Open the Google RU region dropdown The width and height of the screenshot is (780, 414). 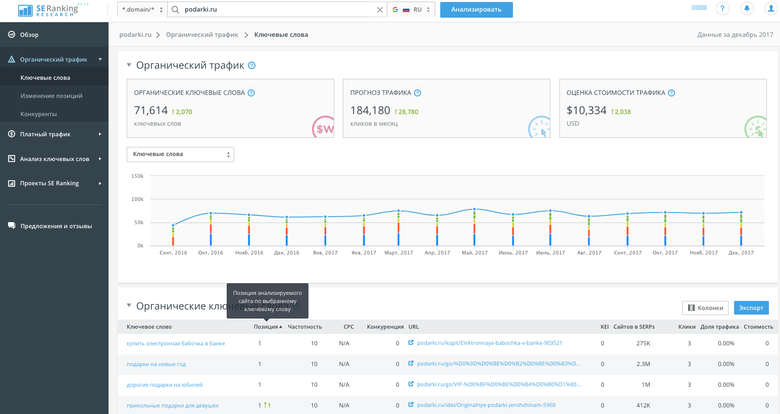click(x=411, y=10)
